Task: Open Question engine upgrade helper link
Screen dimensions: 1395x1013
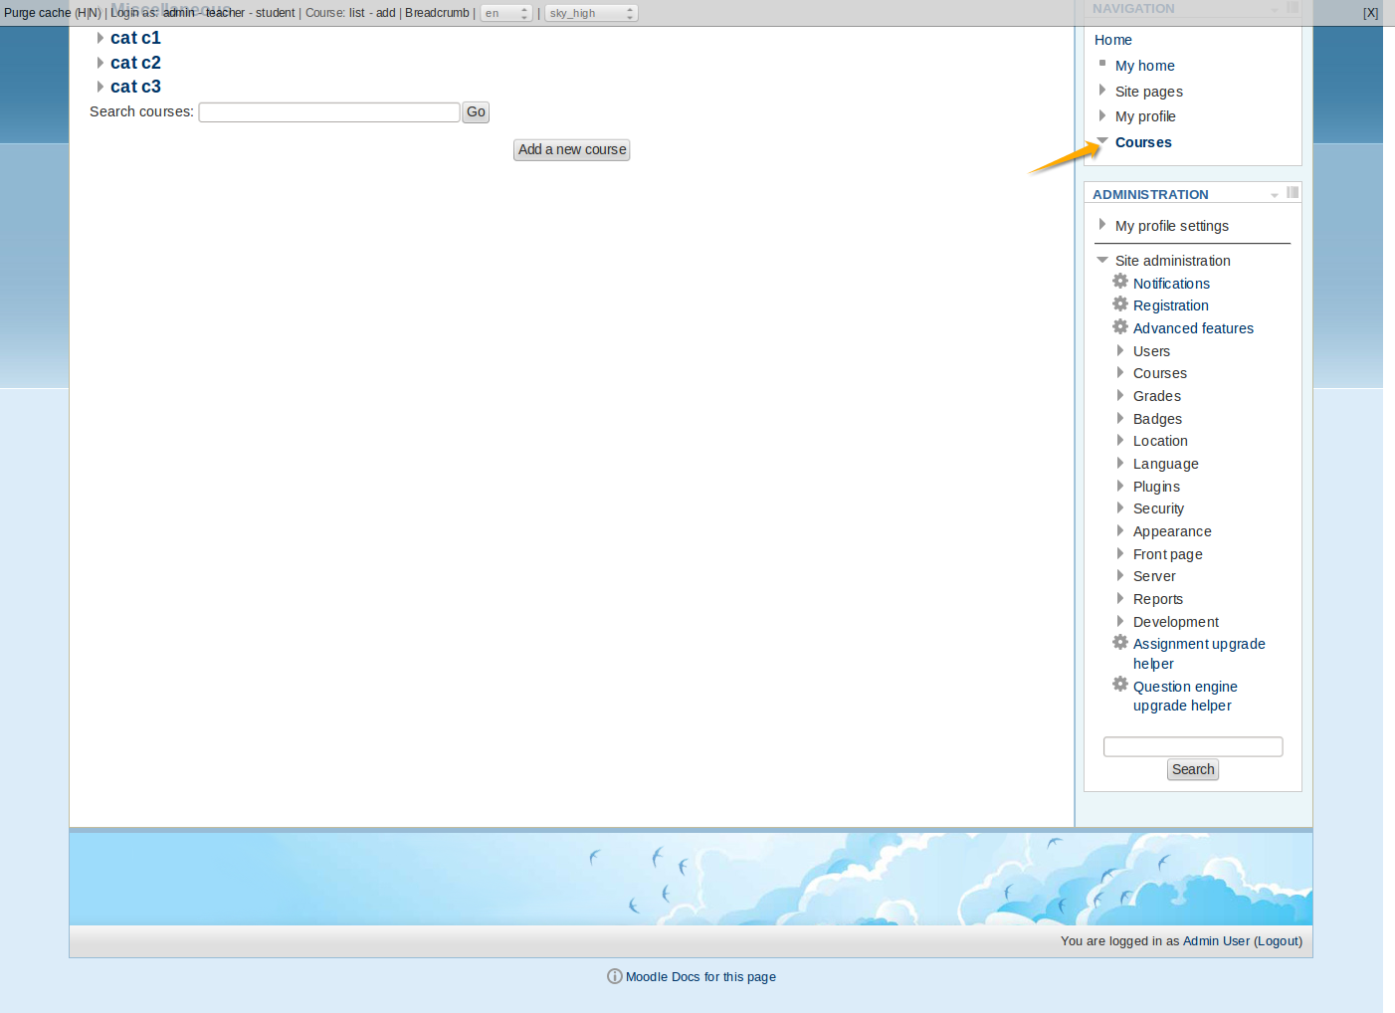Action: [1185, 696]
